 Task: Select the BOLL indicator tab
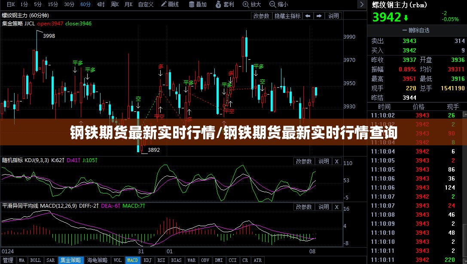[35, 260]
